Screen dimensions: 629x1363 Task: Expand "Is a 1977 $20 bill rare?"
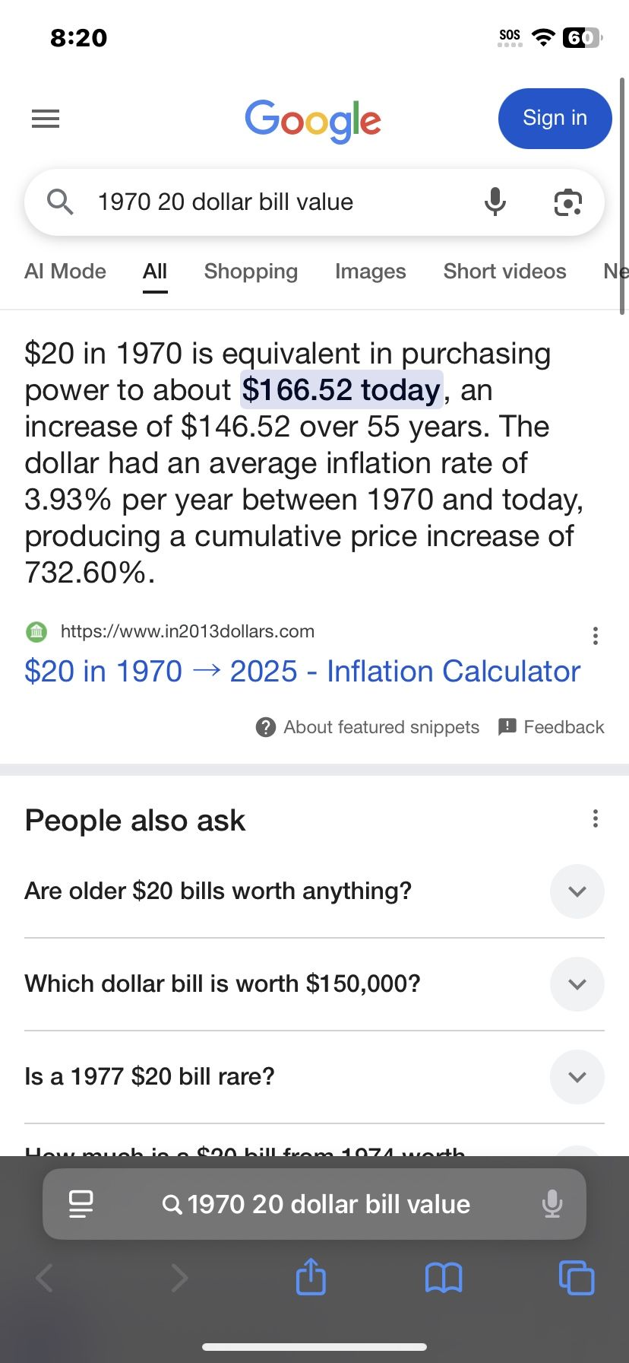(x=577, y=1077)
